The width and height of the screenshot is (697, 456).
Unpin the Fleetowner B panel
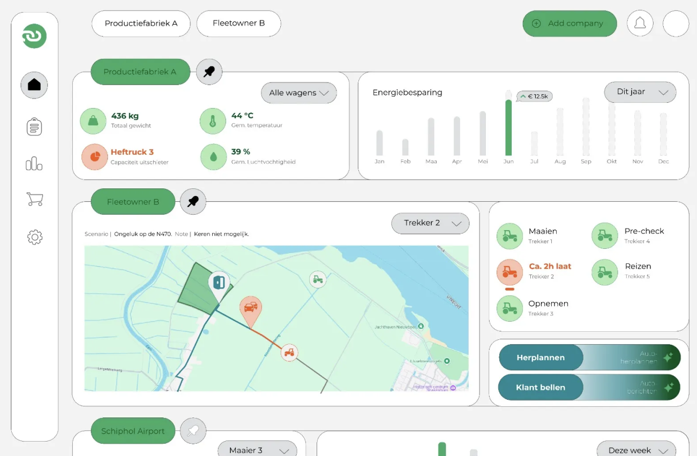tap(193, 202)
